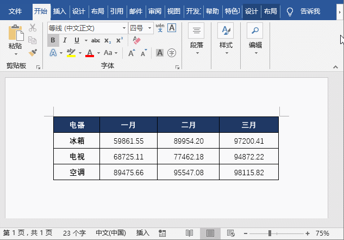
Task: Open text effects dropdown arrow
Action: [x=61, y=53]
